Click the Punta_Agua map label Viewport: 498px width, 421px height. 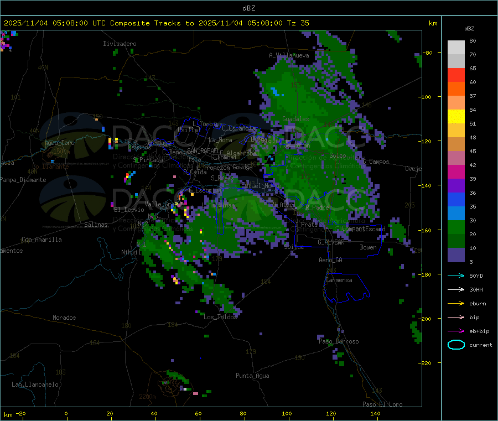point(252,376)
